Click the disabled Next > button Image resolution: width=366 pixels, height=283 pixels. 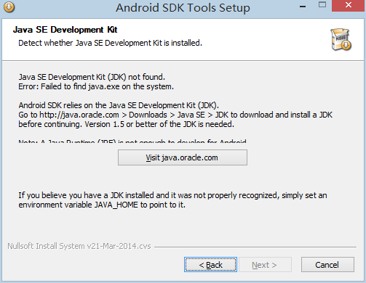pyautogui.click(x=265, y=265)
